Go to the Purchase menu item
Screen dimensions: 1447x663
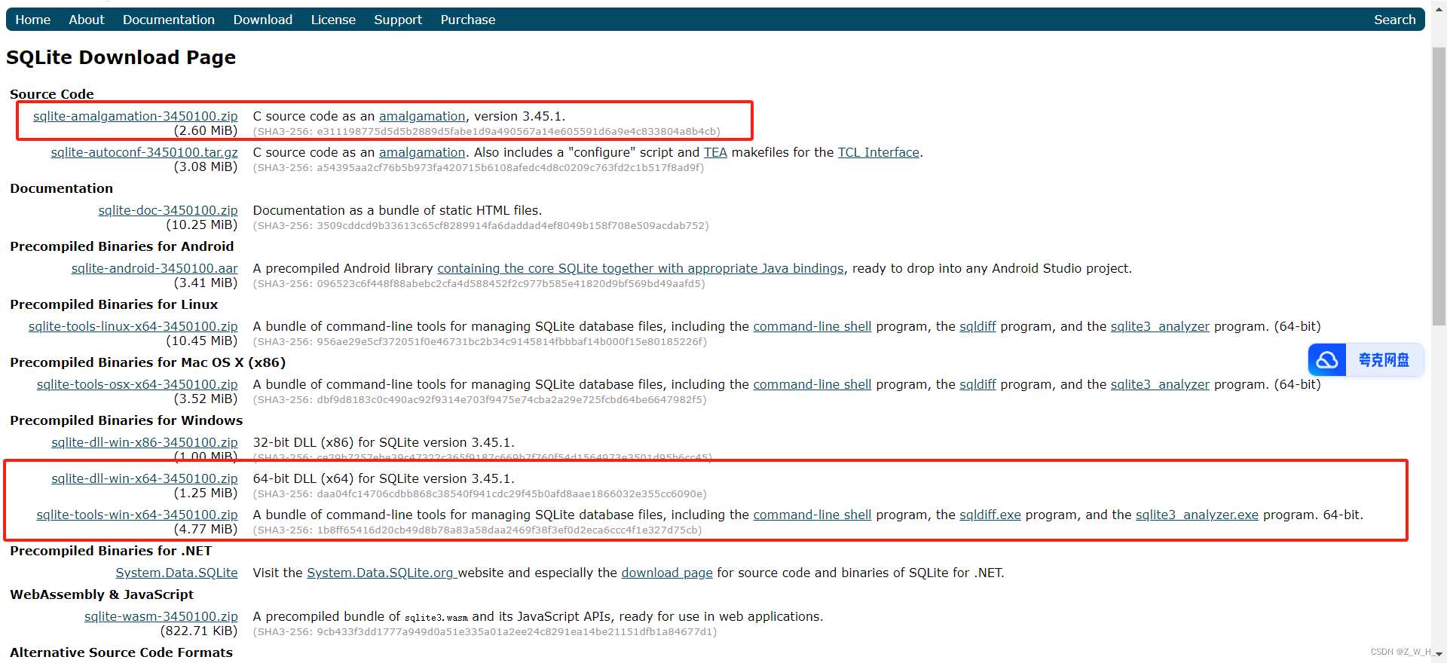click(468, 20)
